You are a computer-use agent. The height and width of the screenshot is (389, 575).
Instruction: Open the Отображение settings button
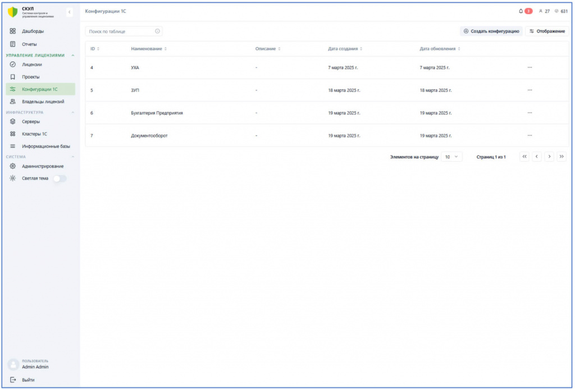pyautogui.click(x=547, y=31)
